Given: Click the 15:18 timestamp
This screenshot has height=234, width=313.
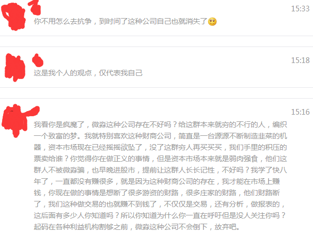Looking at the screenshot, I should pyautogui.click(x=300, y=60).
